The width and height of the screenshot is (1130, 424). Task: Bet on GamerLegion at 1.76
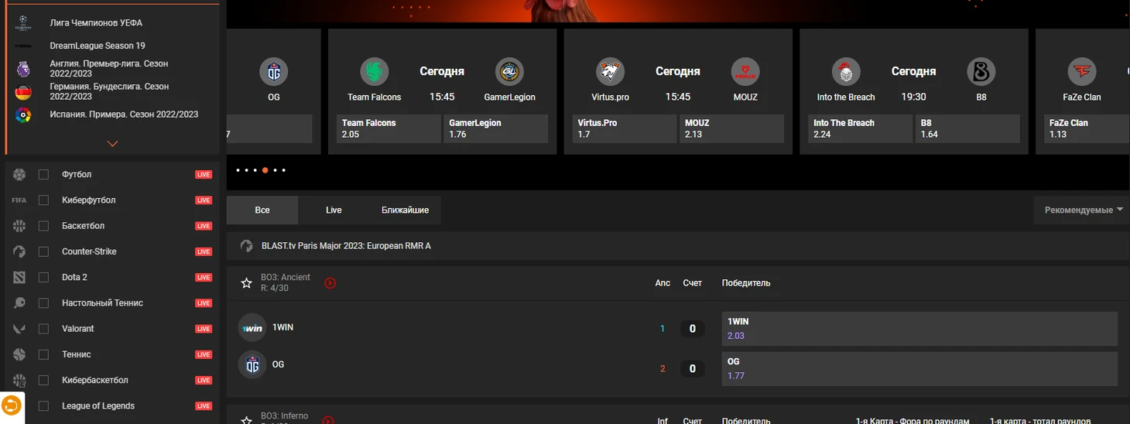496,129
